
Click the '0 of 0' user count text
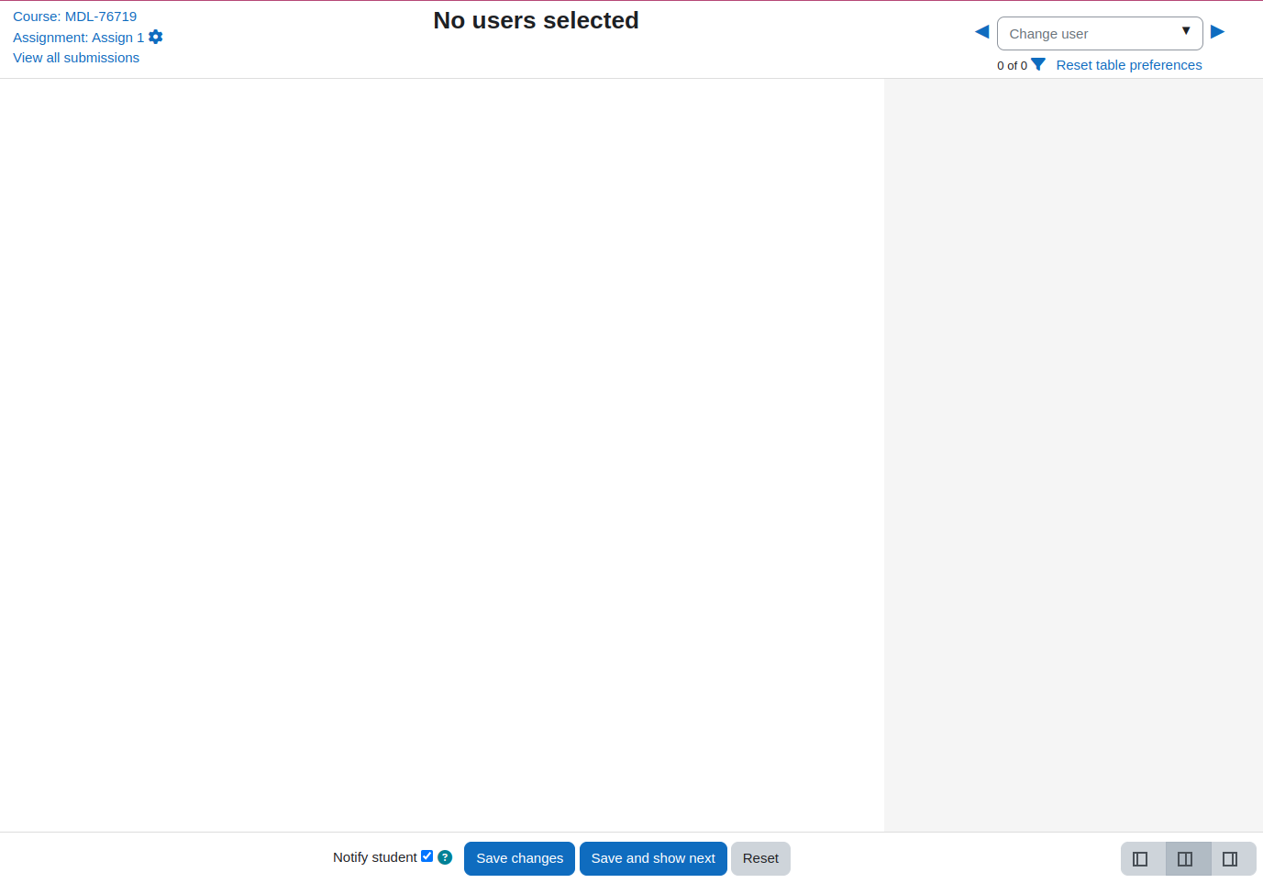click(1012, 66)
